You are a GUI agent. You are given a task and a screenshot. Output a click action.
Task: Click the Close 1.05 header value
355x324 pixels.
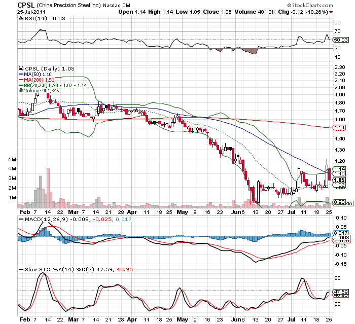pyautogui.click(x=218, y=12)
